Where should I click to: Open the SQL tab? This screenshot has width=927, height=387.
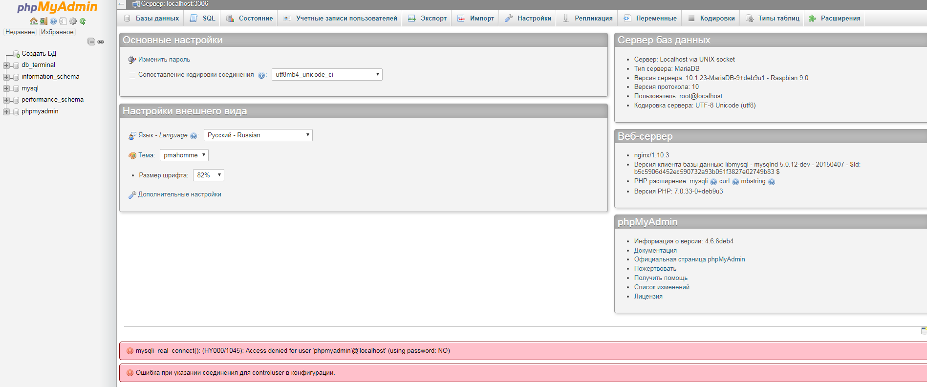point(202,18)
